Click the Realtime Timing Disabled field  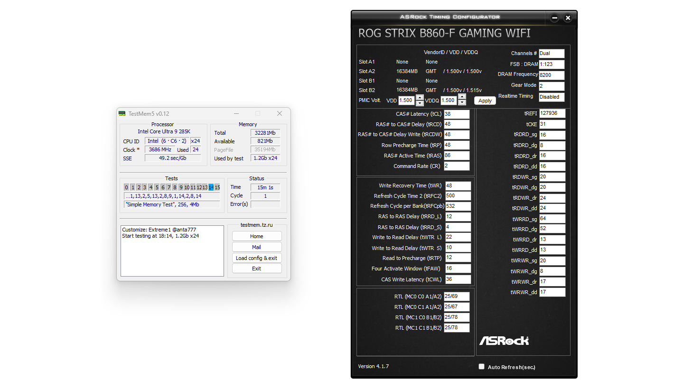click(x=552, y=97)
